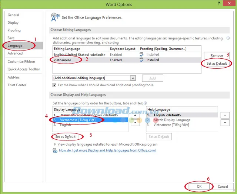This screenshot has height=194, width=237.
Task: Select Vietnamese [Tiếng Việt] in Display Language list
Action: tap(78, 120)
